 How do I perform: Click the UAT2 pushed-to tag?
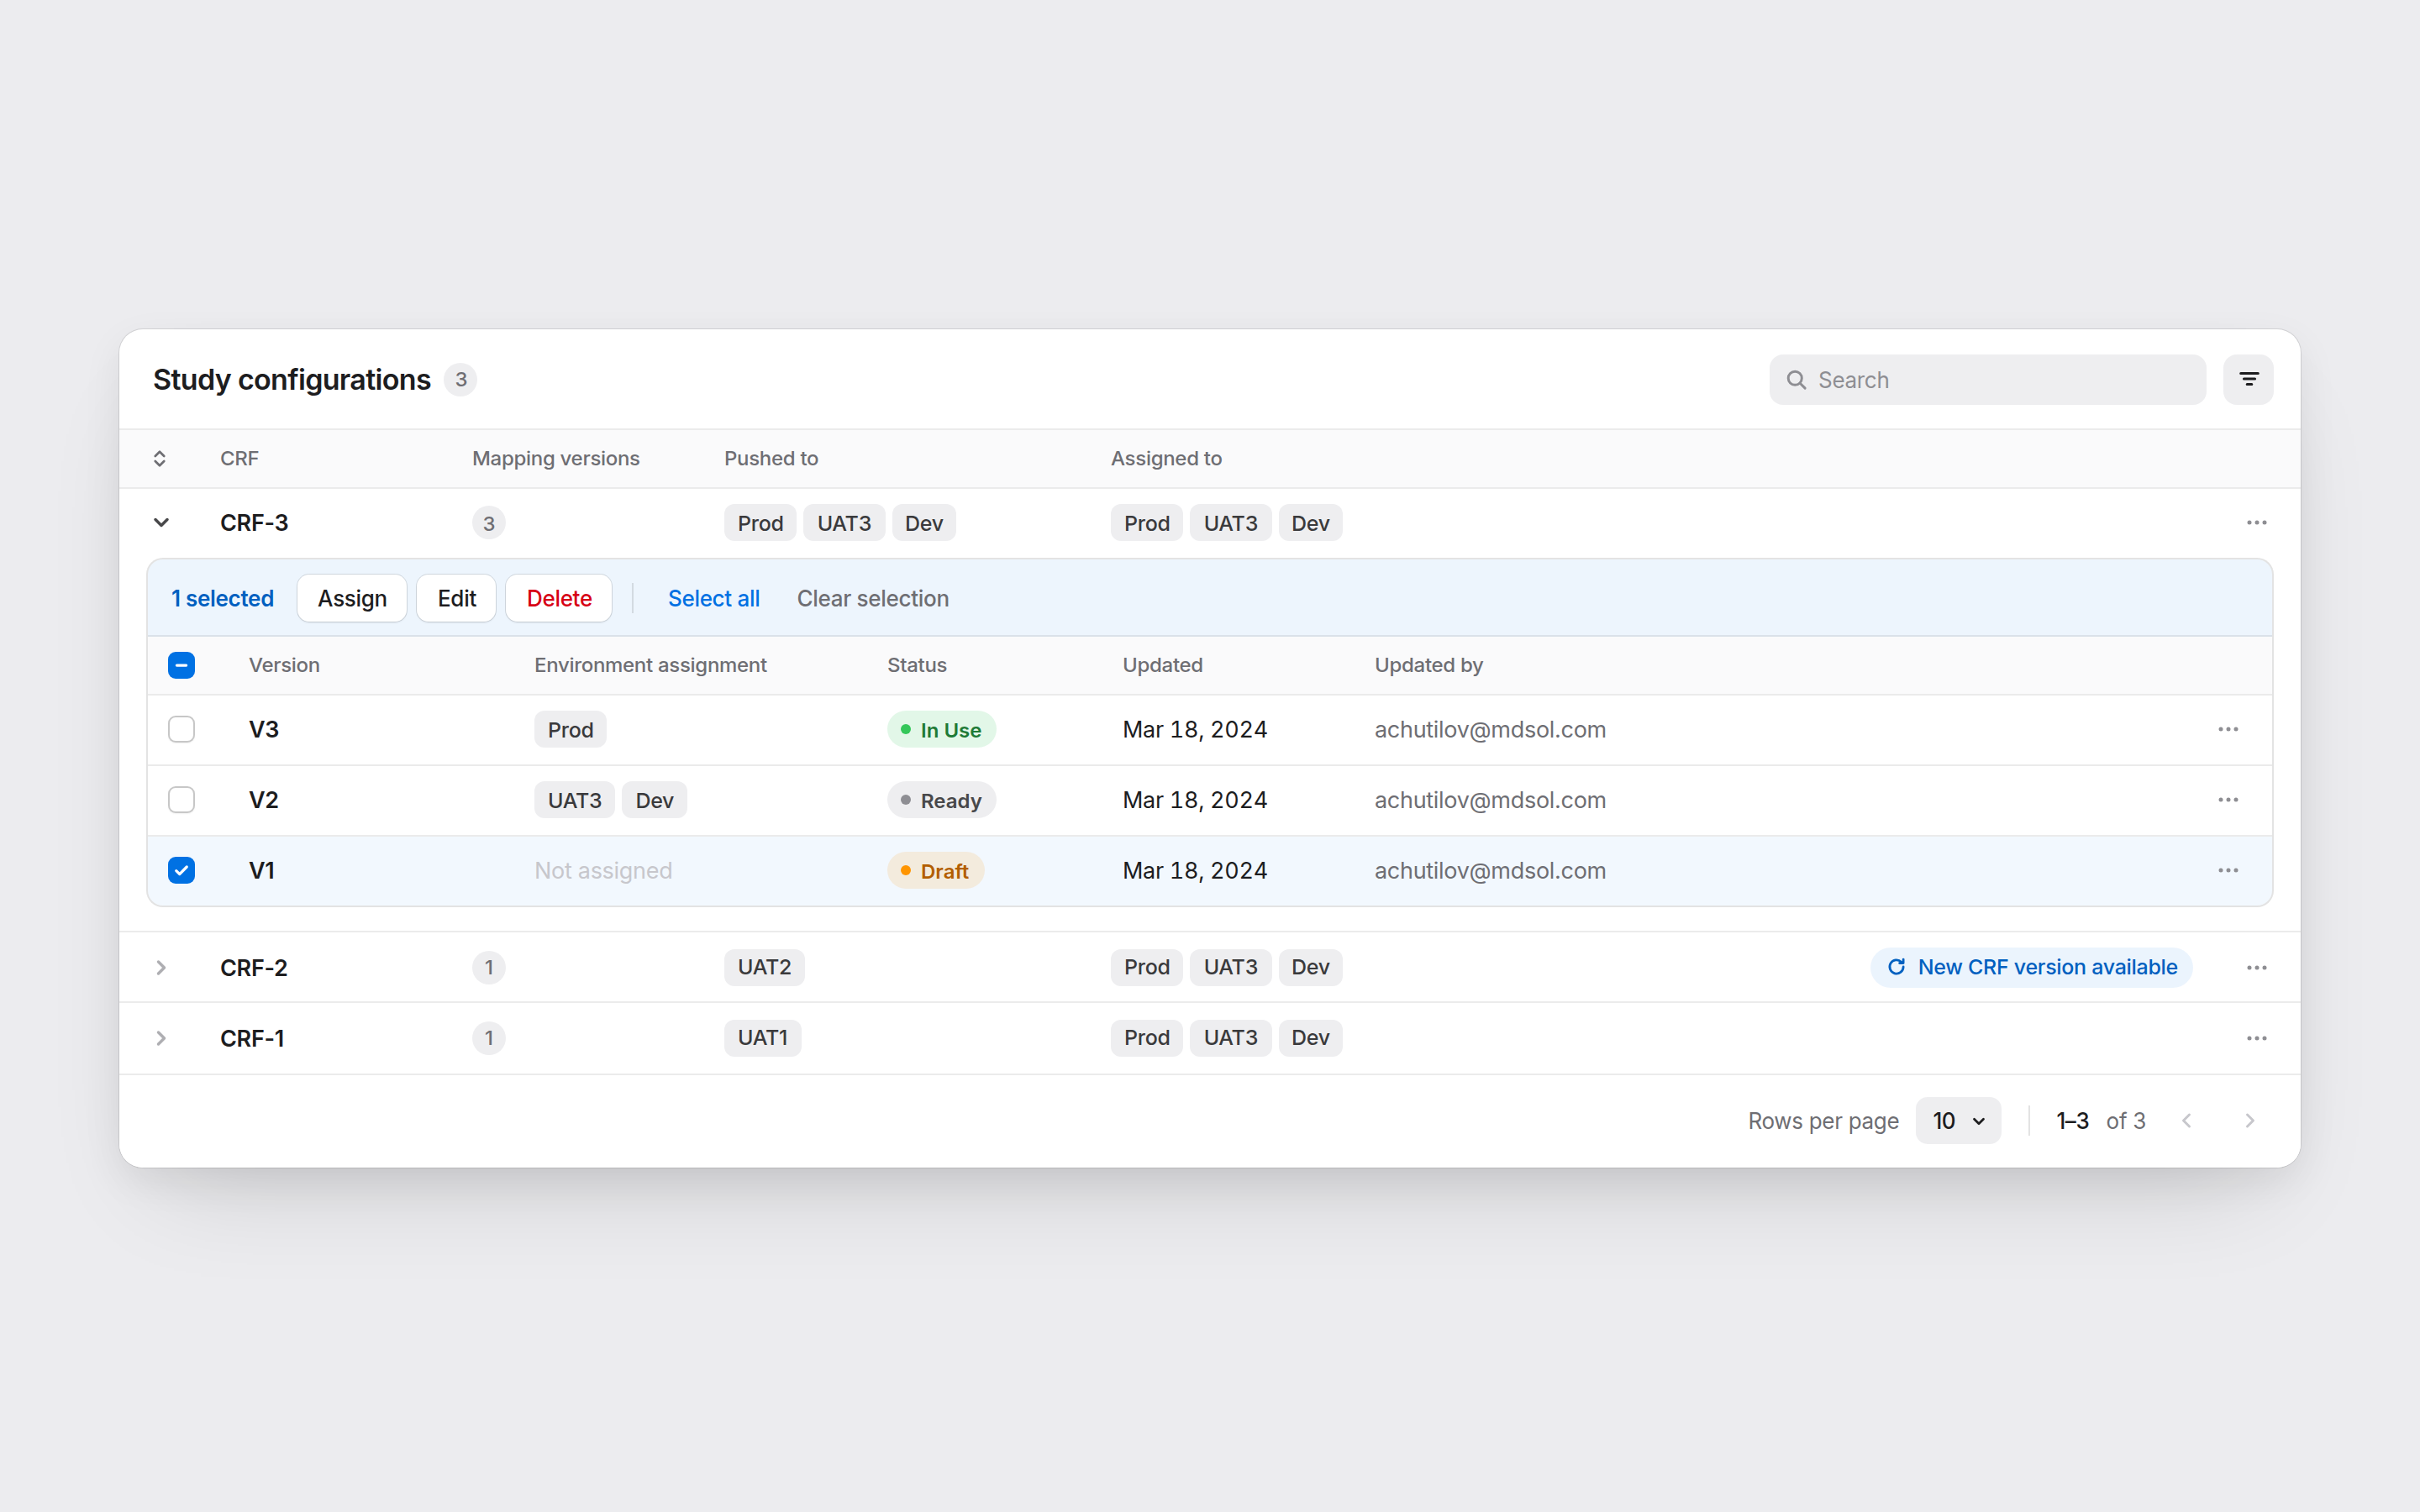click(764, 968)
